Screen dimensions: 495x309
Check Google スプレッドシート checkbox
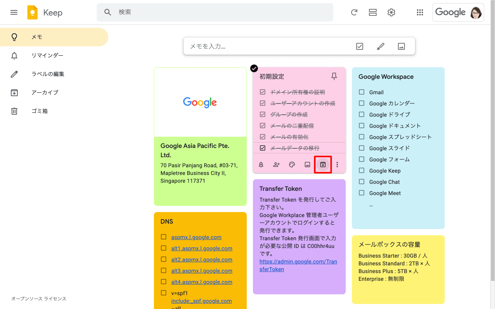tap(362, 137)
